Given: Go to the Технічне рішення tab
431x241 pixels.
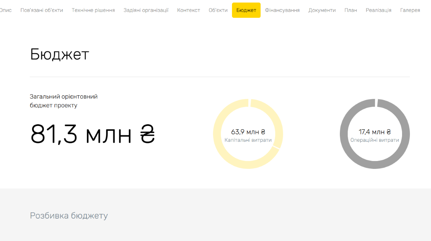Looking at the screenshot, I should (93, 10).
